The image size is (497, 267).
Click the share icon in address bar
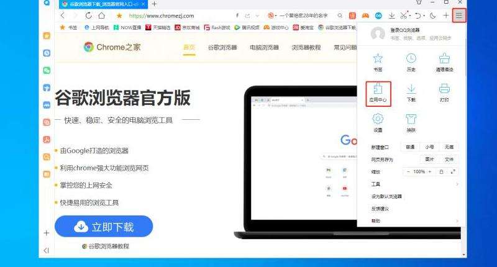247,16
